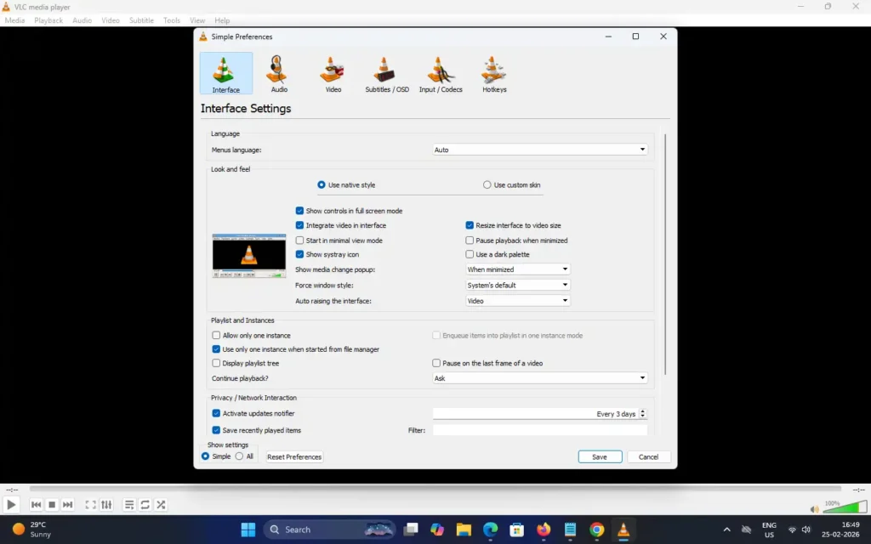This screenshot has height=544, width=871.
Task: Open the Hotkeys configuration section
Action: coord(493,72)
